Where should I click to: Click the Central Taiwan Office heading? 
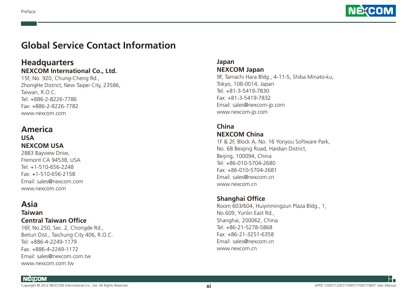[x=54, y=220]
